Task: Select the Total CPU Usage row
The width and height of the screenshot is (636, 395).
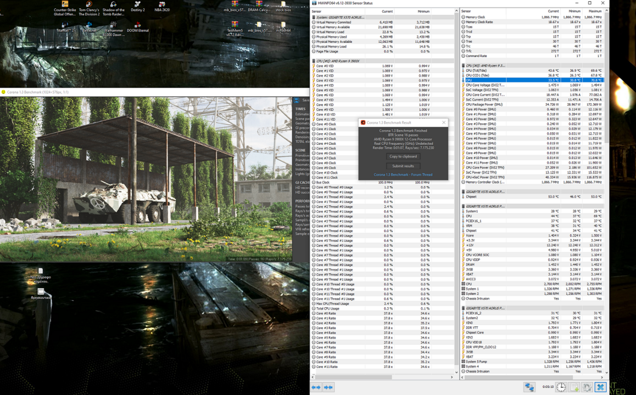Action: click(x=382, y=309)
